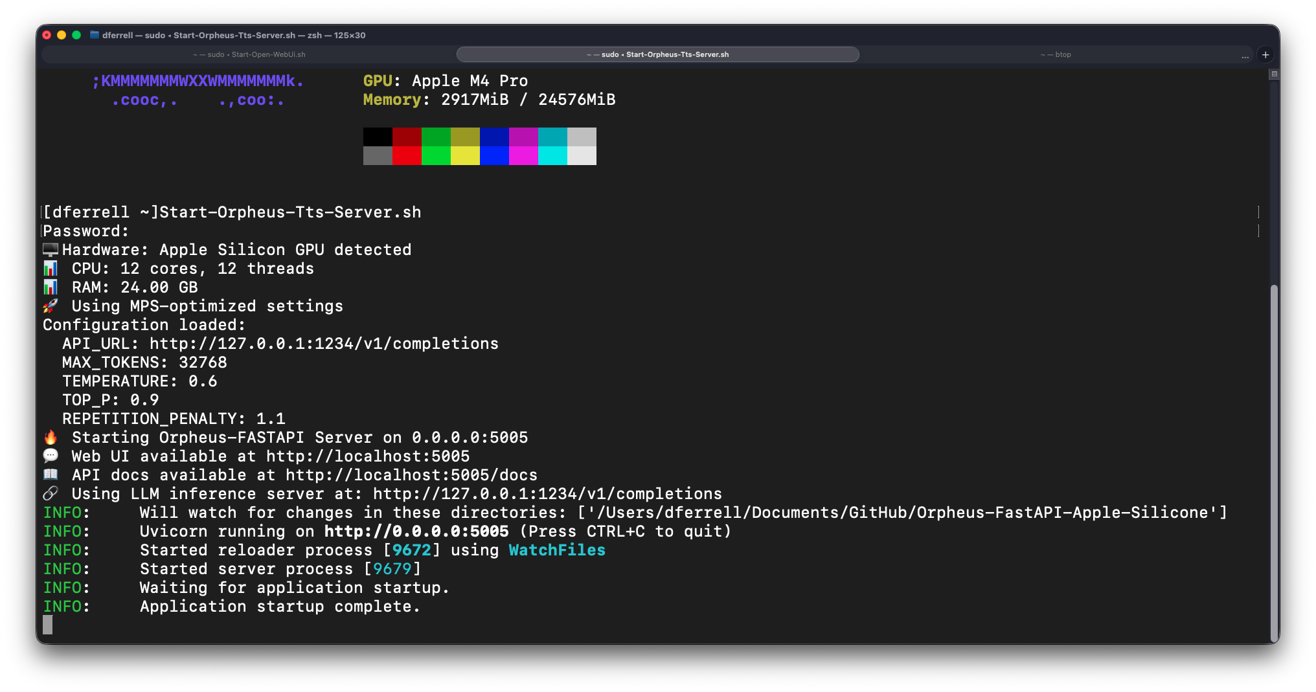Click the split pane icon above scrollbar

tap(1274, 74)
